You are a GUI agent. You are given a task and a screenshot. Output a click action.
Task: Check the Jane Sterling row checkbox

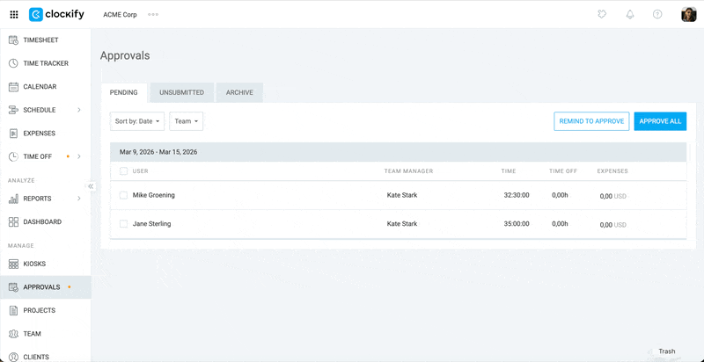tap(123, 223)
